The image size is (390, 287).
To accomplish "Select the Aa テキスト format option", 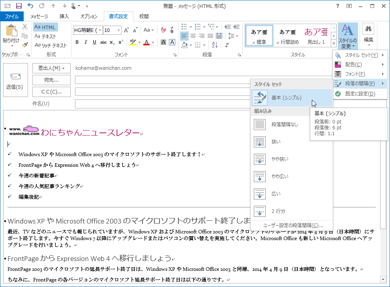I will point(45,36).
